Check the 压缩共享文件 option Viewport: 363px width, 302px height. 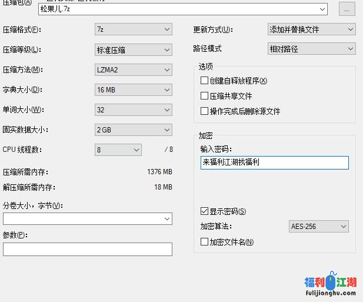point(205,96)
